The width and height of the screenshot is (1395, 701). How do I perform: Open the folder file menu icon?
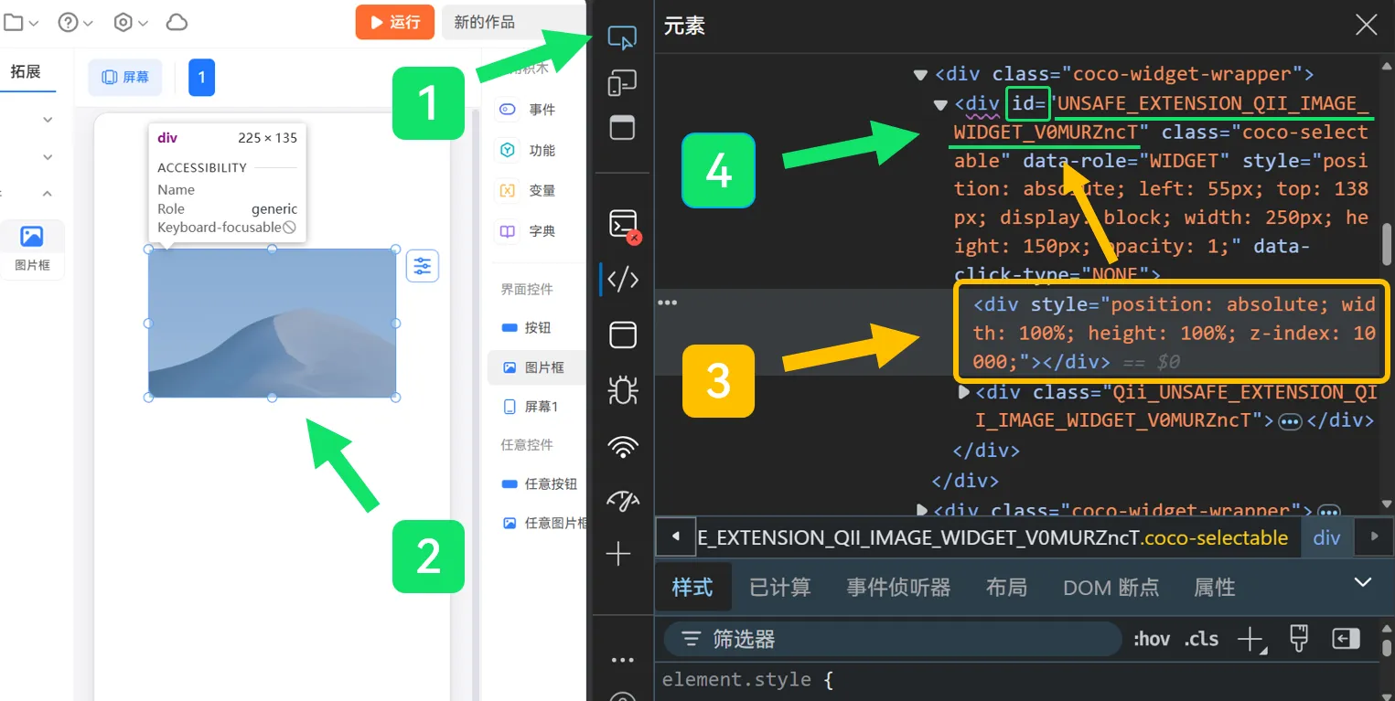(x=19, y=23)
